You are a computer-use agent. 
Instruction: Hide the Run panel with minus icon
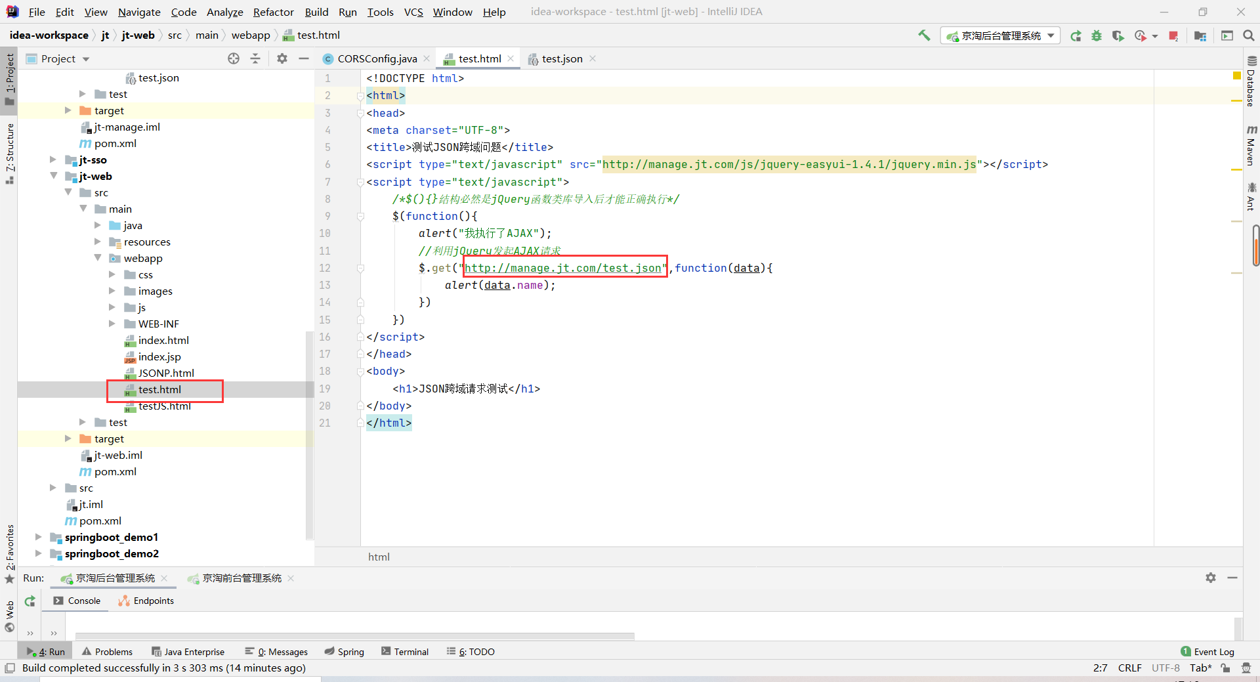(1232, 578)
